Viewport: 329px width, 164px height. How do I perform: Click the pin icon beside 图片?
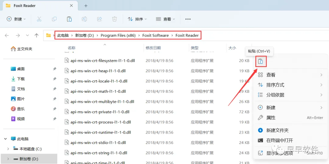pyautogui.click(x=55, y=99)
